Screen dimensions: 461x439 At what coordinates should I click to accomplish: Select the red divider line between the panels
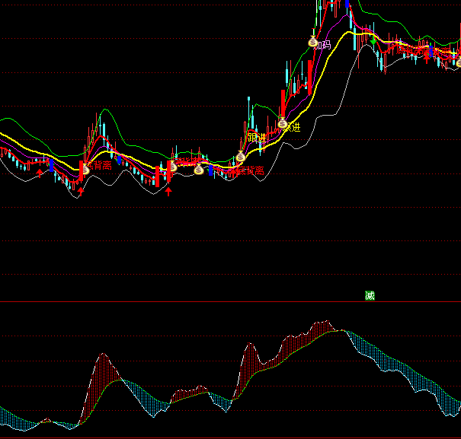pyautogui.click(x=229, y=302)
